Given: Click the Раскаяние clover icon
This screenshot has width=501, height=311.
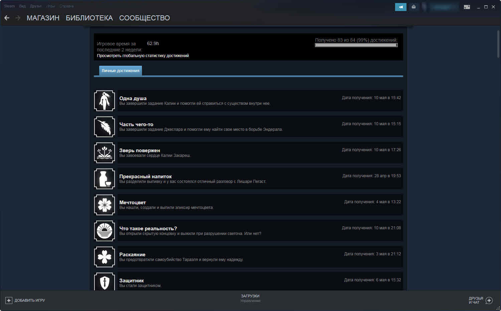Looking at the screenshot, I should 105,257.
